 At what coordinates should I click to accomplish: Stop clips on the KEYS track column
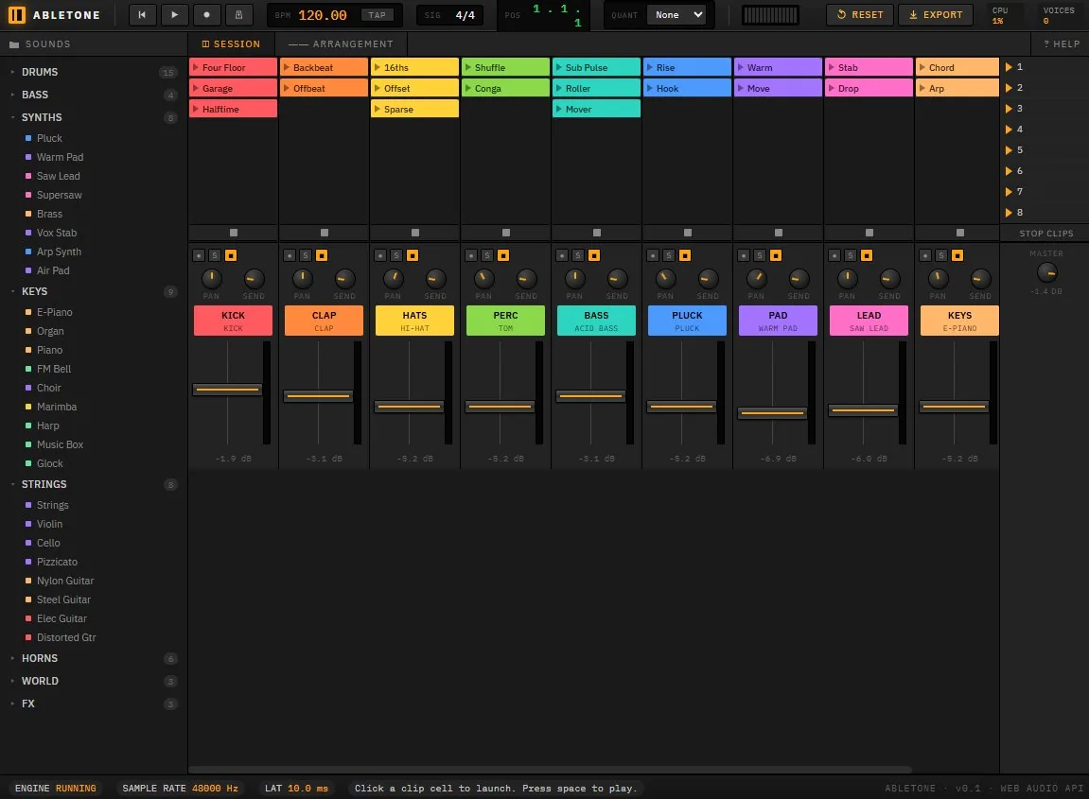(959, 233)
